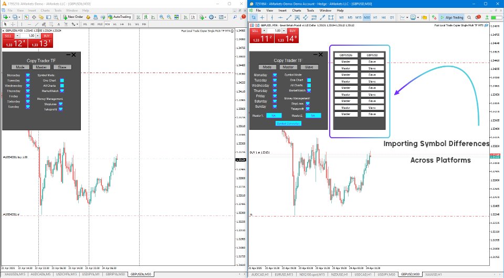Click Symbol Converter button
This screenshot has height=278, width=504.
[x=288, y=123]
